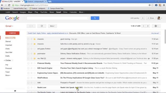Select the B2B Search Engine email checkbox
The image size is (166, 93).
click(28, 68)
